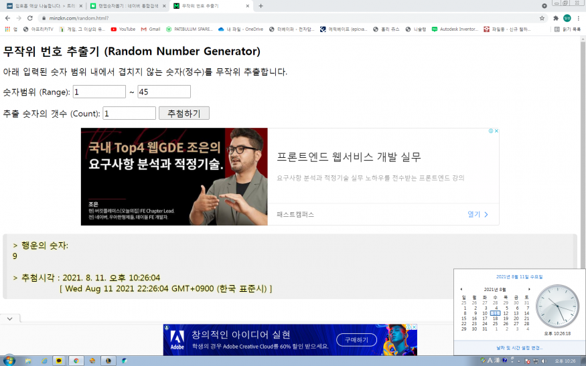Switch to the 네이버 통합검색 tab
The height and width of the screenshot is (366, 586).
point(127,6)
